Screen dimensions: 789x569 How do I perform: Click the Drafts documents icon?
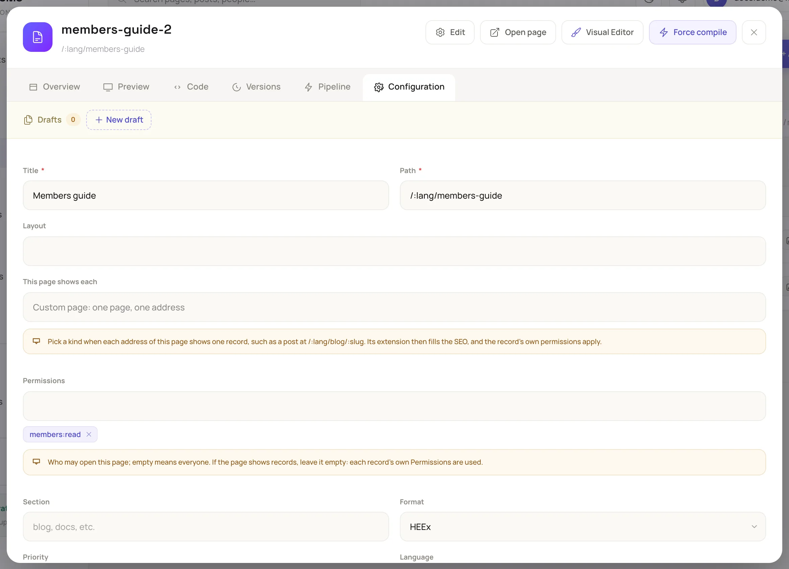pyautogui.click(x=28, y=120)
